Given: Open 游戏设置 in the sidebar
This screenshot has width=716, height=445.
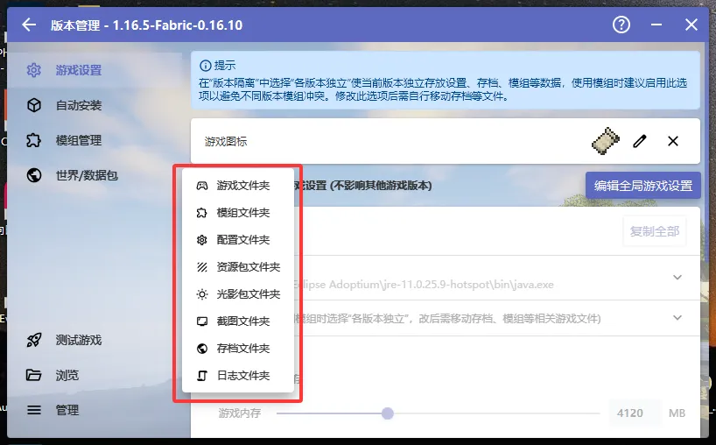Looking at the screenshot, I should click(x=78, y=70).
